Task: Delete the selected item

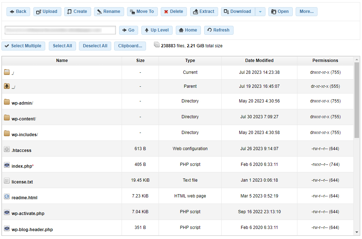Action: point(174,11)
